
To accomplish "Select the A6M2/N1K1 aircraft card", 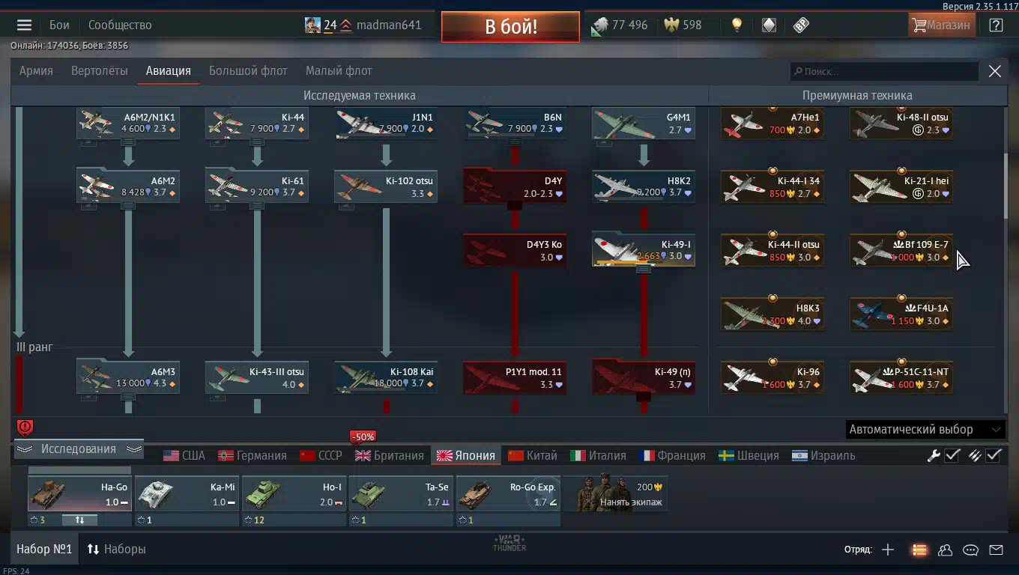I will pyautogui.click(x=128, y=124).
